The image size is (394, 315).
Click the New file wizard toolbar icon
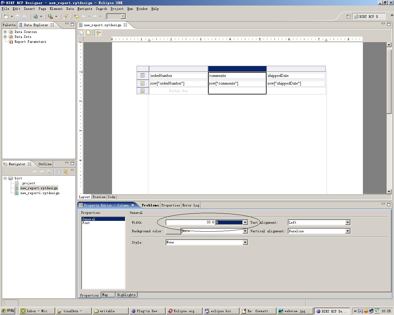pos(6,16)
